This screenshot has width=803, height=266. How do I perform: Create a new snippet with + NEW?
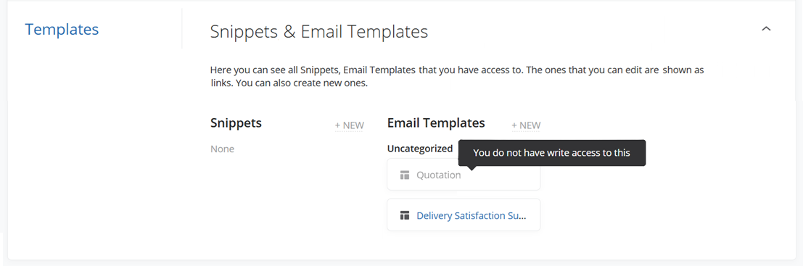pos(349,125)
